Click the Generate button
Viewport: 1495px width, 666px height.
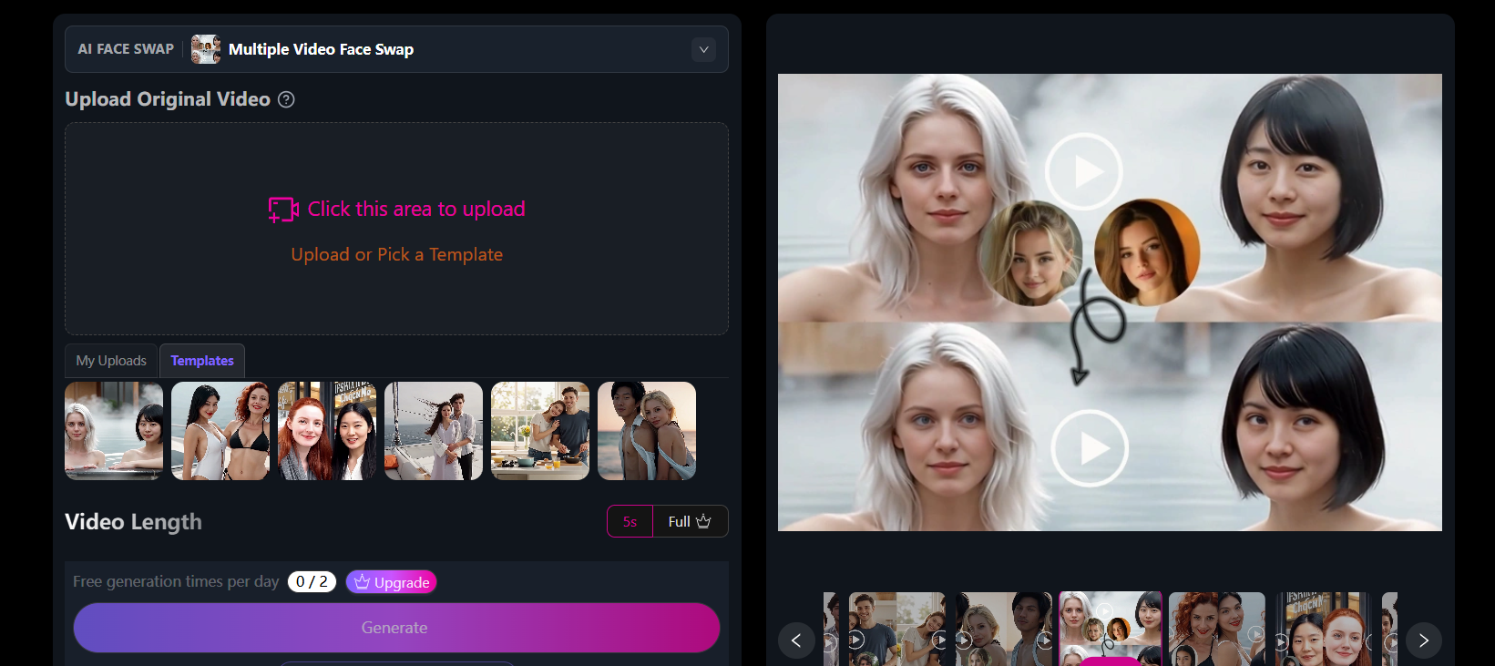point(396,628)
